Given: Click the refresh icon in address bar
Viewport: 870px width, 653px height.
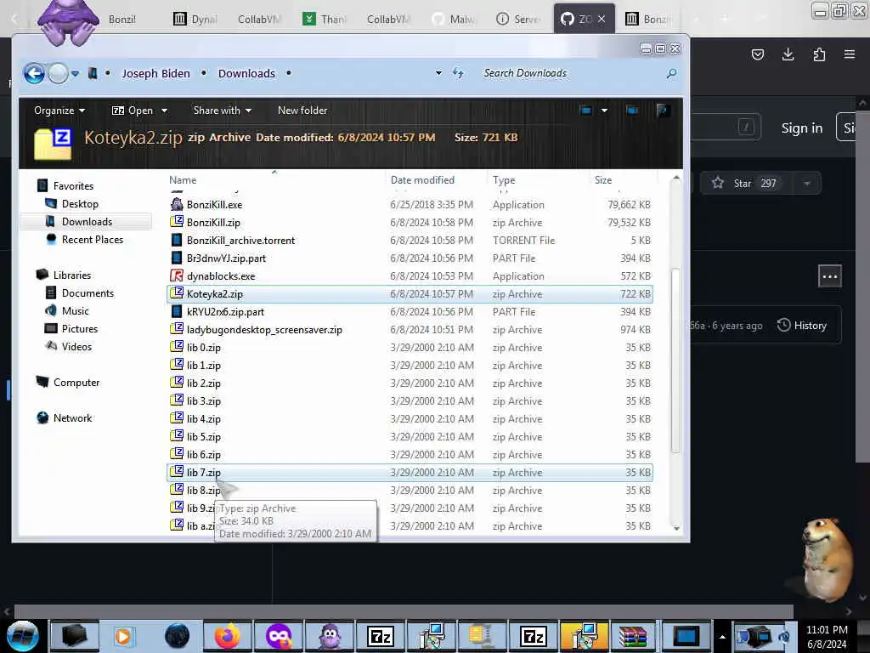Looking at the screenshot, I should pyautogui.click(x=458, y=73).
